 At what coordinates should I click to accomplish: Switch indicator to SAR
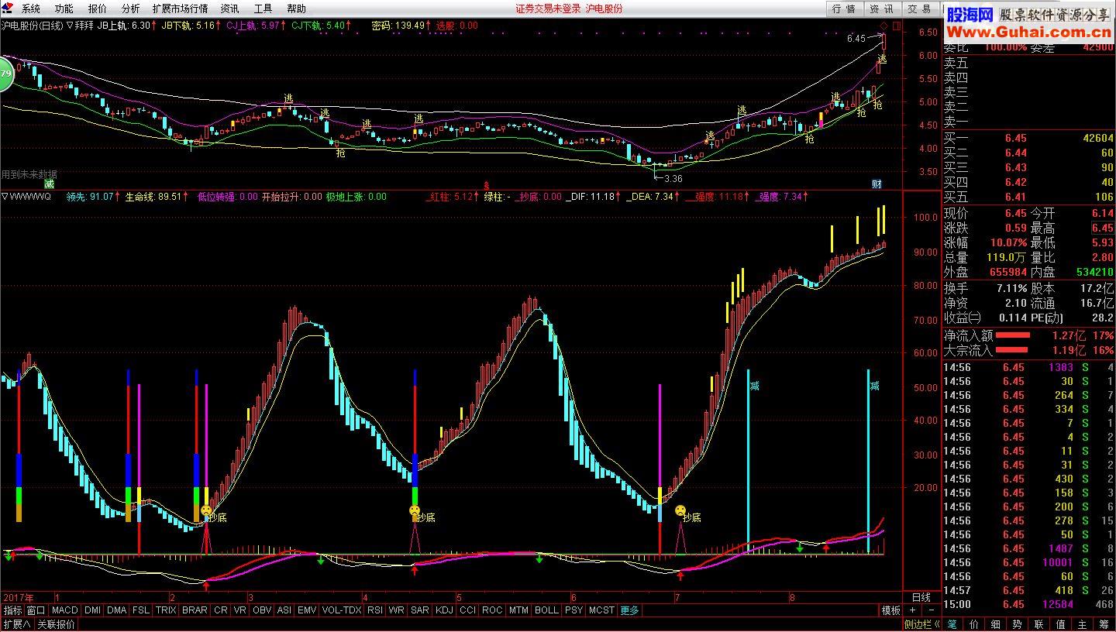pos(419,610)
